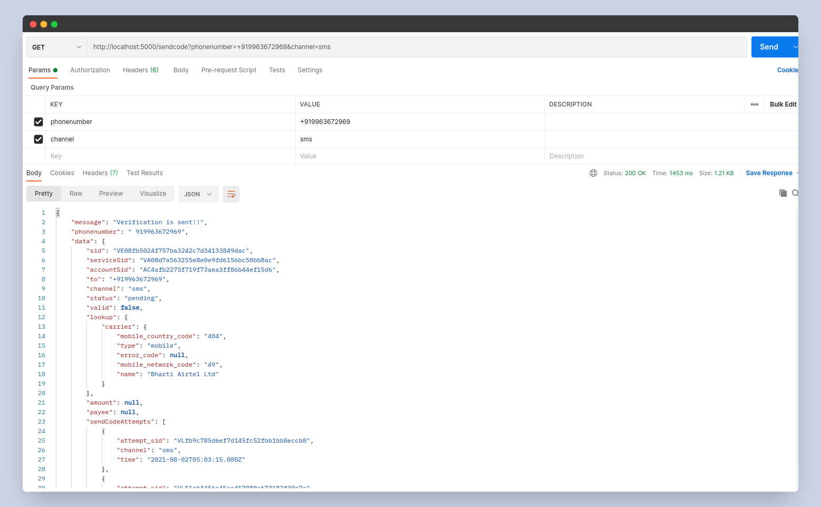This screenshot has height=507, width=821.
Task: Open the response Headers (7) tab
Action: (x=100, y=173)
